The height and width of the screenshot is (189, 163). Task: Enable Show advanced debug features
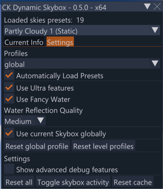click(x=9, y=169)
